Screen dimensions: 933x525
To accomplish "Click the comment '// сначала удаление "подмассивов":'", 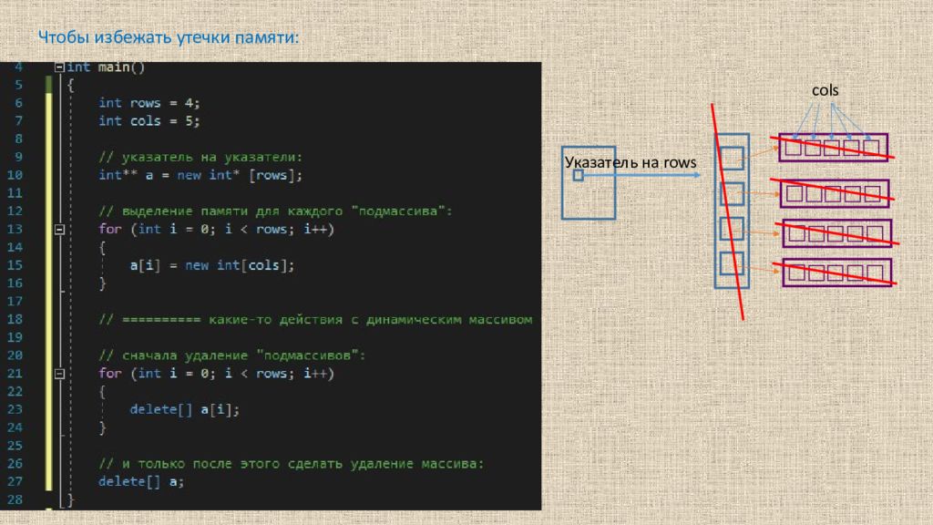I will coord(232,355).
